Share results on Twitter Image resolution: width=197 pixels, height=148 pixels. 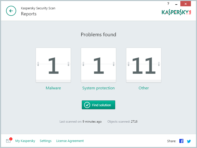point(189,141)
